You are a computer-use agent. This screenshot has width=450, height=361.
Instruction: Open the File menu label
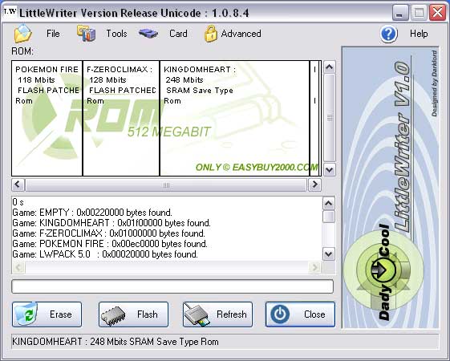coord(53,34)
